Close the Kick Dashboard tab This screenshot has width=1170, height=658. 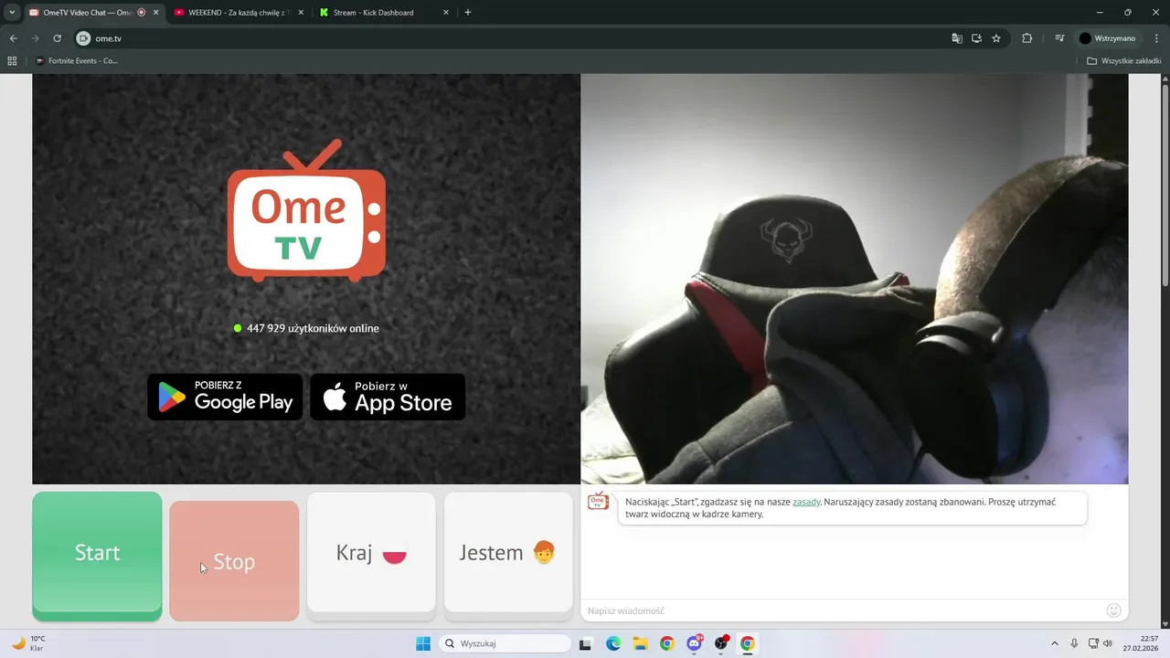[446, 13]
